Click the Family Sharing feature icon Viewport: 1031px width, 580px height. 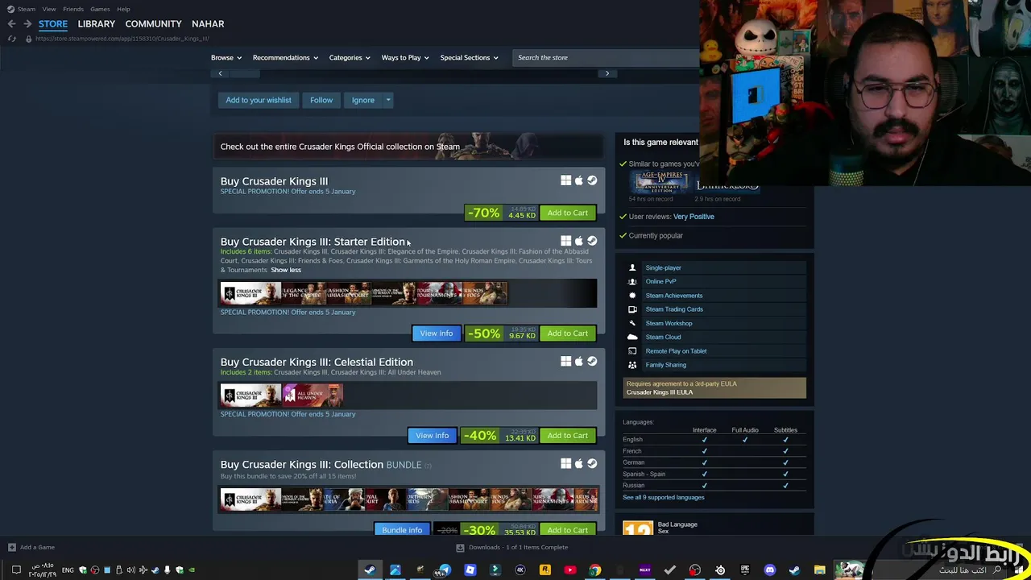632,365
